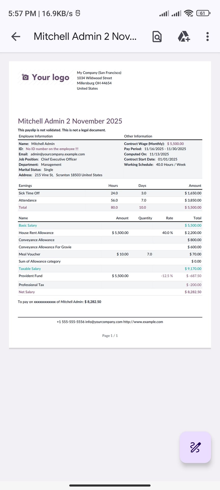
Task: Tap the camera icon in the logo placeholder
Action: pyautogui.click(x=25, y=77)
